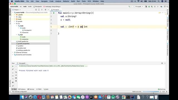This screenshot has width=178, height=100.
Task: Click the print icon in Run console
Action: pyautogui.click(x=16, y=78)
